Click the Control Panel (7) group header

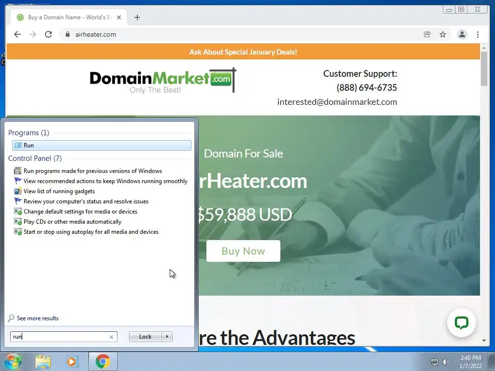35,158
